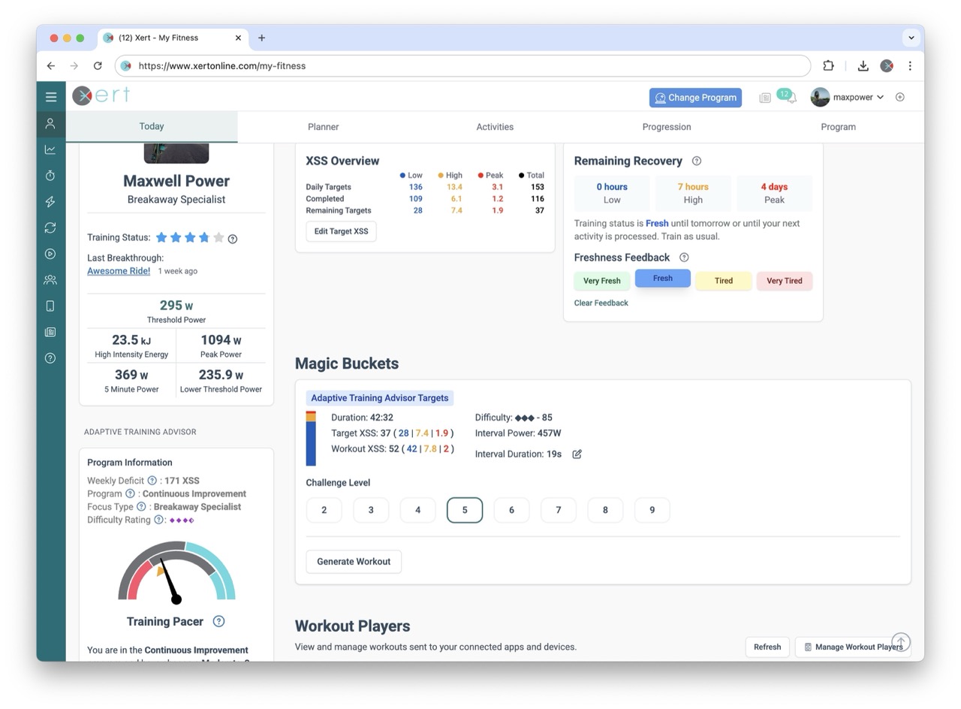This screenshot has width=961, height=709.
Task: Open the hamburger menu in the sidebar
Action: click(50, 97)
